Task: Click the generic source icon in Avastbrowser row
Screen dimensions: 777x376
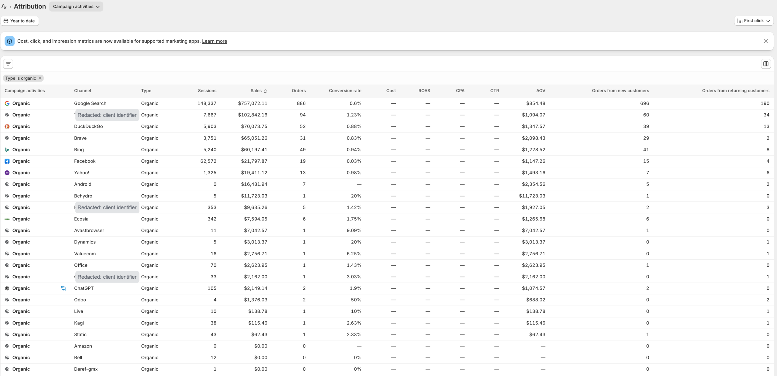Action: tap(7, 230)
